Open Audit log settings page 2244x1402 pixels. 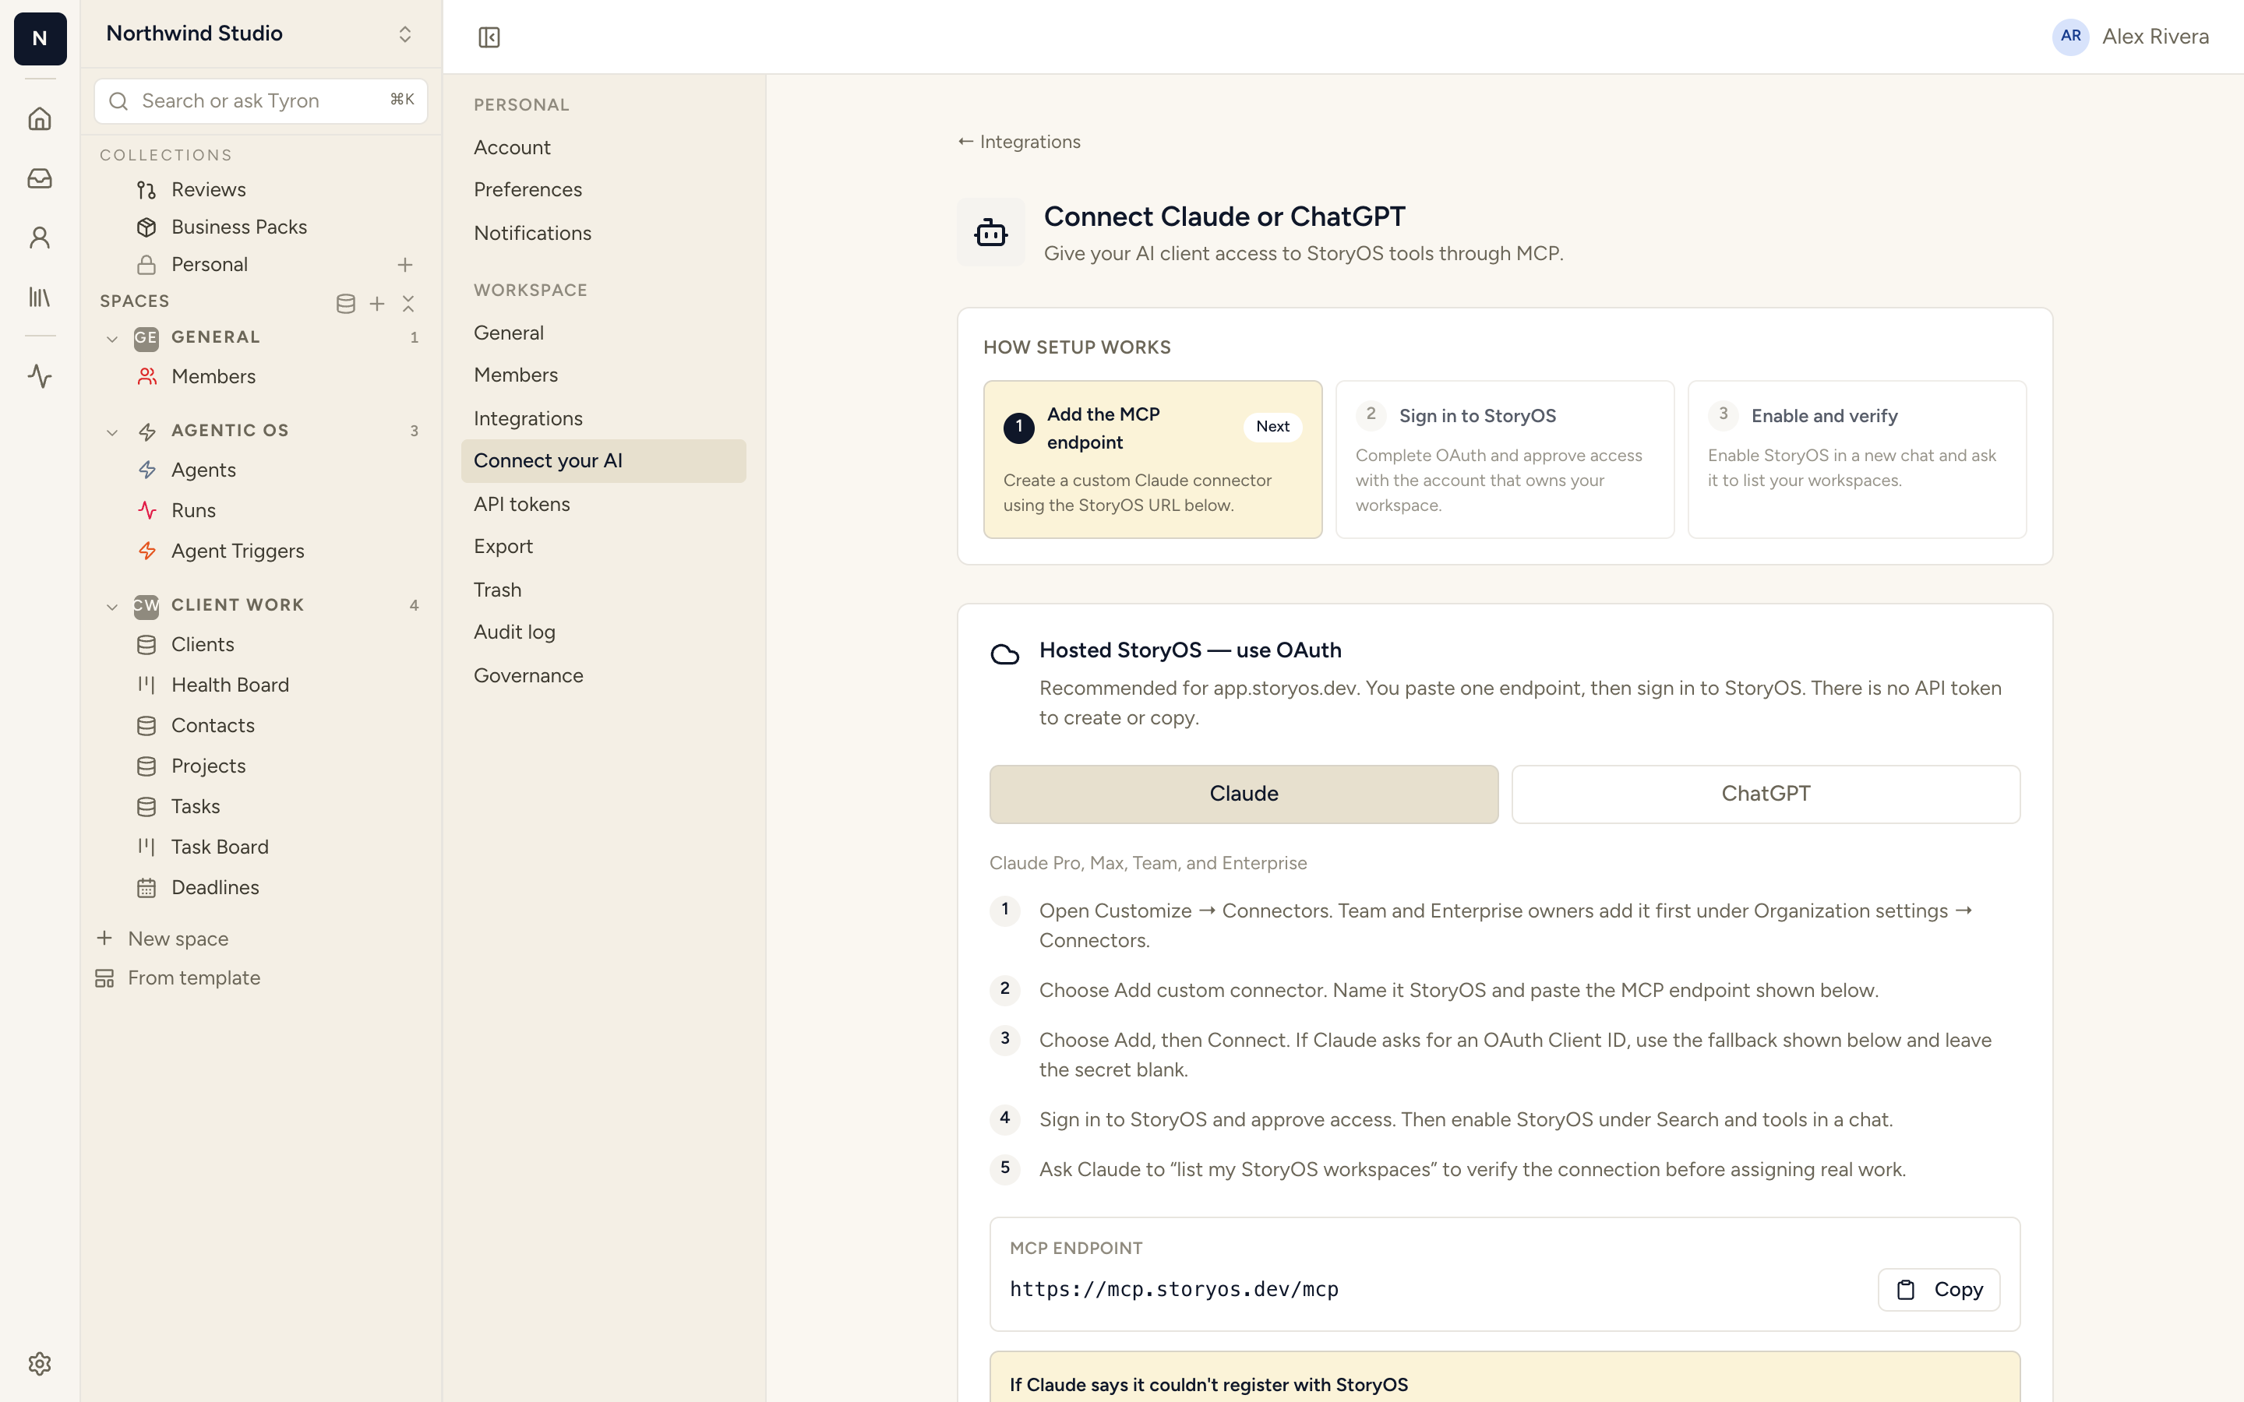pyautogui.click(x=604, y=632)
